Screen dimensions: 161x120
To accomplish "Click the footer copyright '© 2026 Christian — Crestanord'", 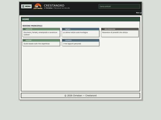I will [80, 95].
